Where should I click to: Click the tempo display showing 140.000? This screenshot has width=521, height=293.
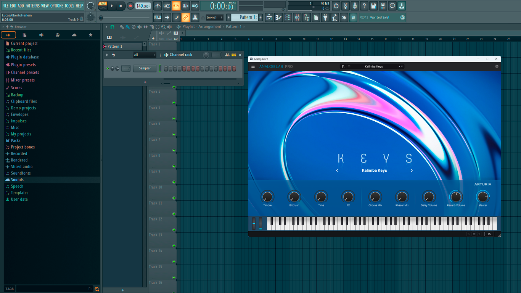(x=143, y=6)
